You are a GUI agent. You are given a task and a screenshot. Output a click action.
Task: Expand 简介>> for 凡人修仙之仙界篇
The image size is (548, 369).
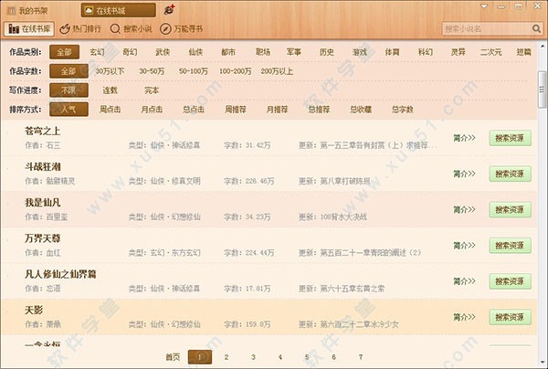pos(464,281)
